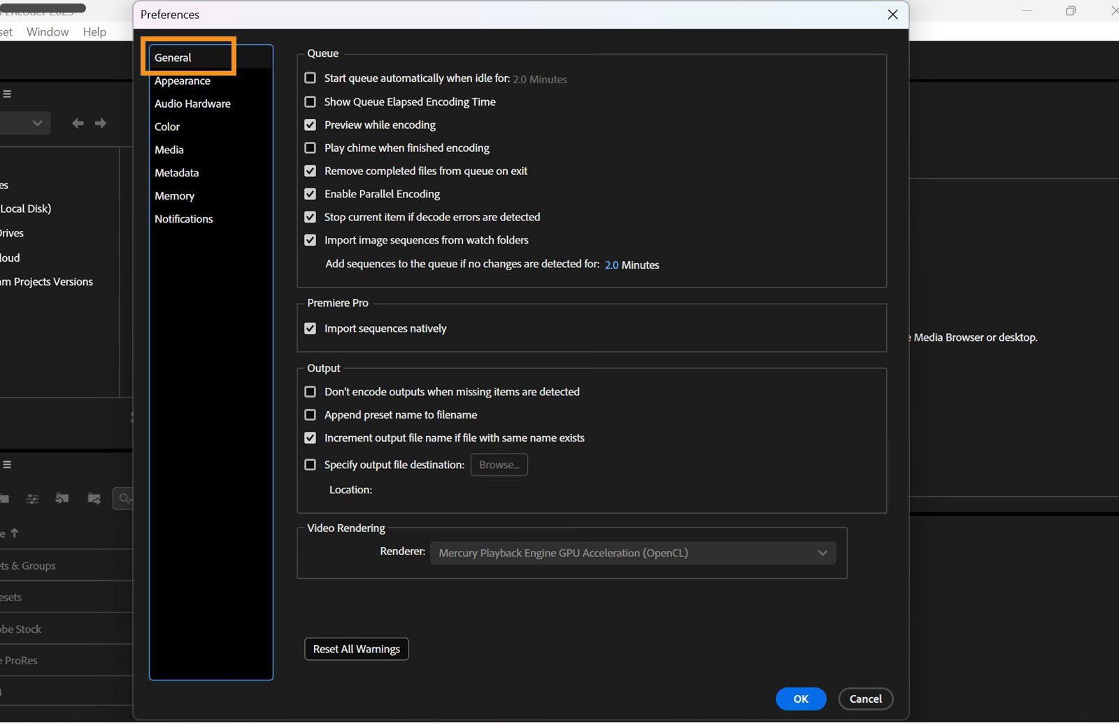
Task: Search presets with the magnifier icon
Action: coord(123,498)
